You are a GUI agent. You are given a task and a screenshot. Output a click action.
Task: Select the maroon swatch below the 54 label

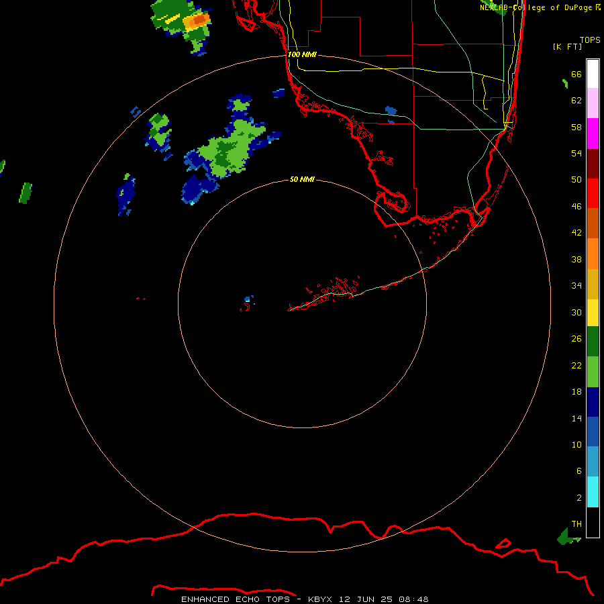[x=593, y=164]
